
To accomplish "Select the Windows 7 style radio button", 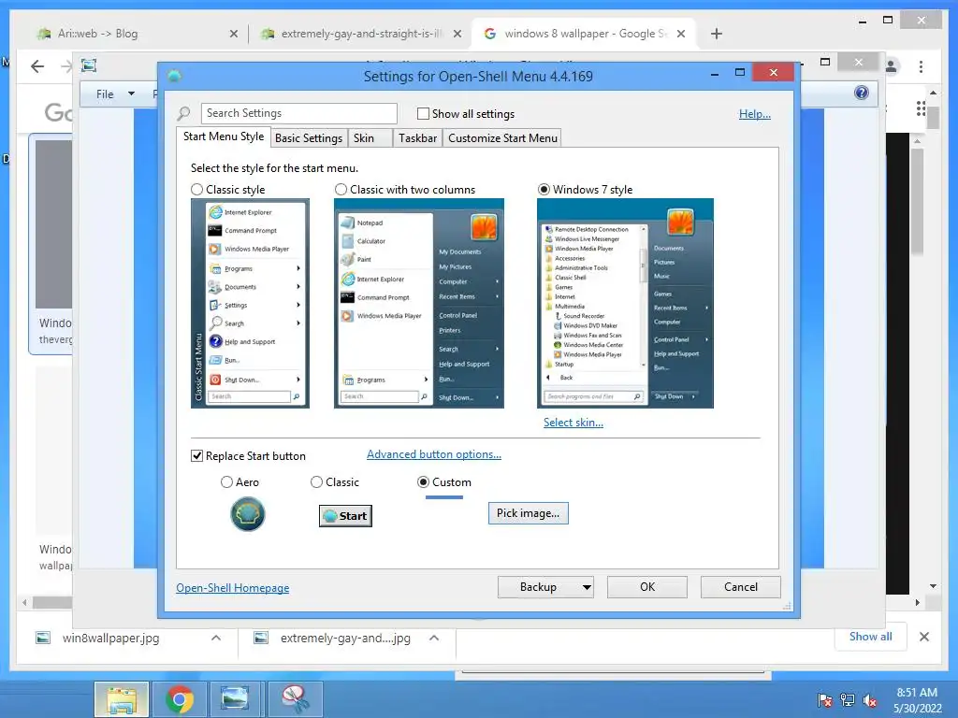I will click(x=544, y=190).
